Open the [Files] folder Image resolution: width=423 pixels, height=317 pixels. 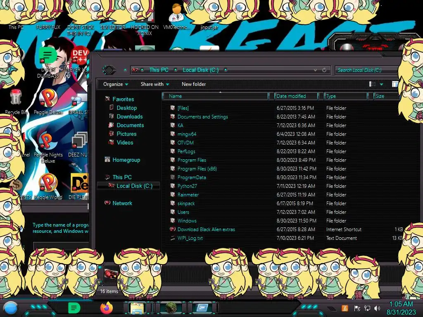183,108
